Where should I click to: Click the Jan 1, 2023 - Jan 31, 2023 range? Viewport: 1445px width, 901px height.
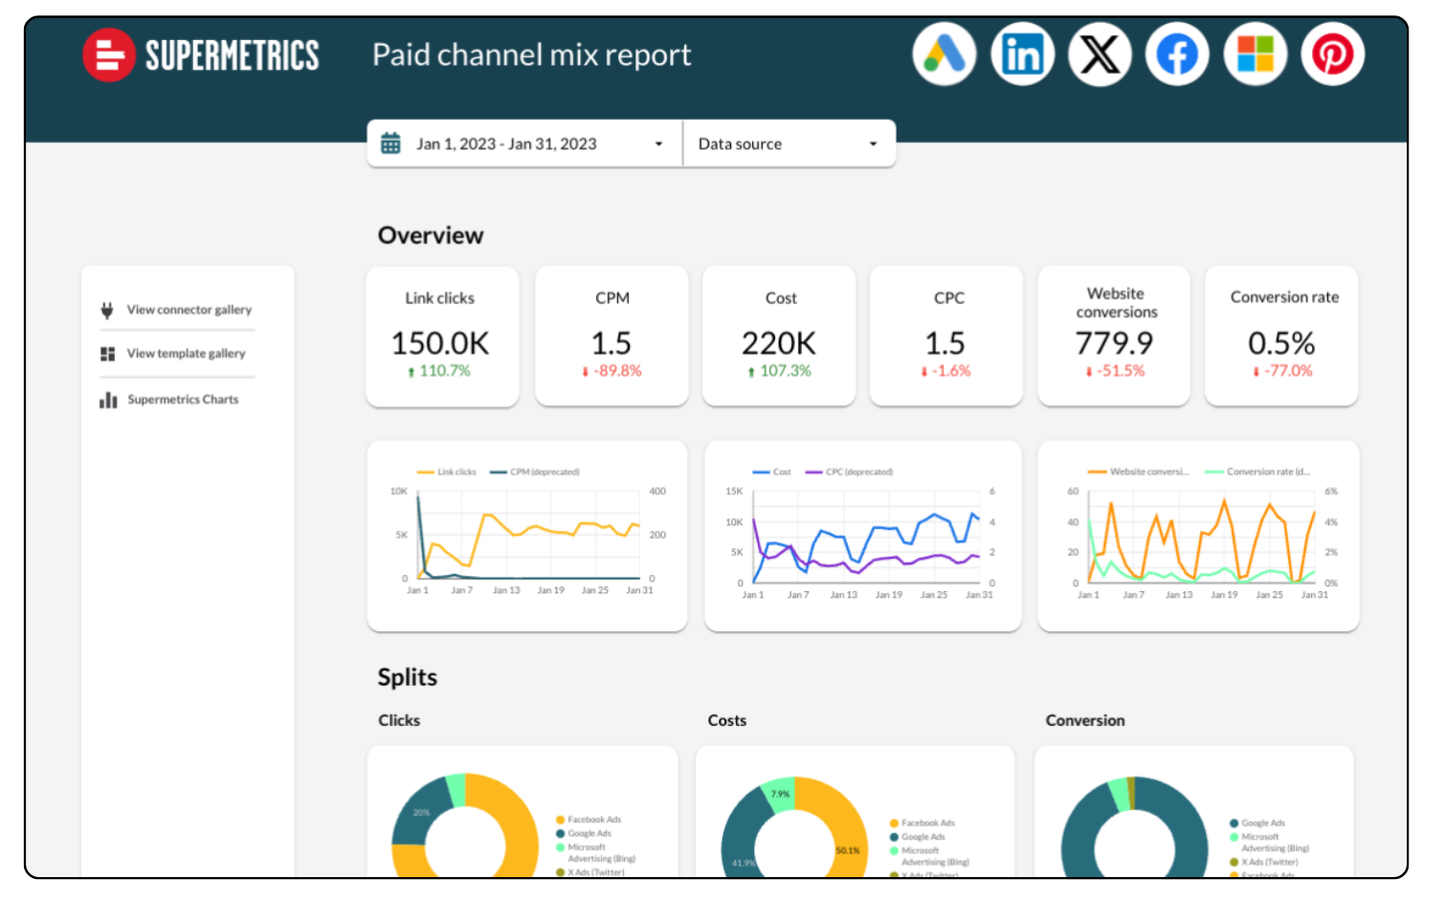(x=506, y=144)
